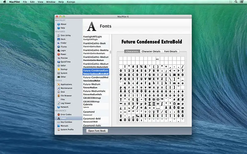Open the Error Codes icon
The width and height of the screenshot is (247, 154).
[x=59, y=115]
